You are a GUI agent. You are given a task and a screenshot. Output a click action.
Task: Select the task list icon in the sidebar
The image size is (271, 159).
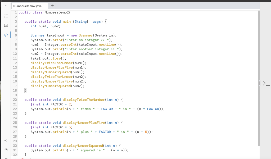6,16
